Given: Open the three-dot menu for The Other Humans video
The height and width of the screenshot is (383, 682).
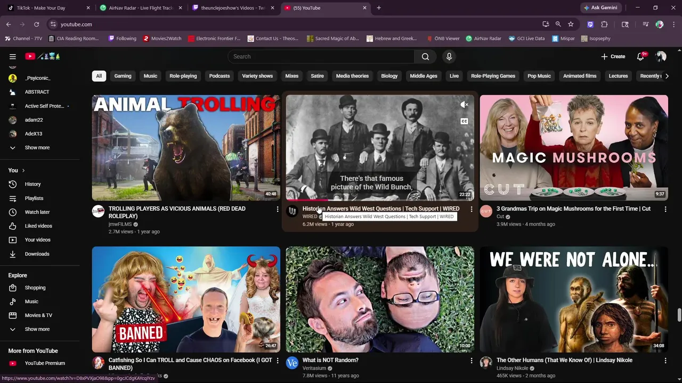Looking at the screenshot, I should coord(665,361).
